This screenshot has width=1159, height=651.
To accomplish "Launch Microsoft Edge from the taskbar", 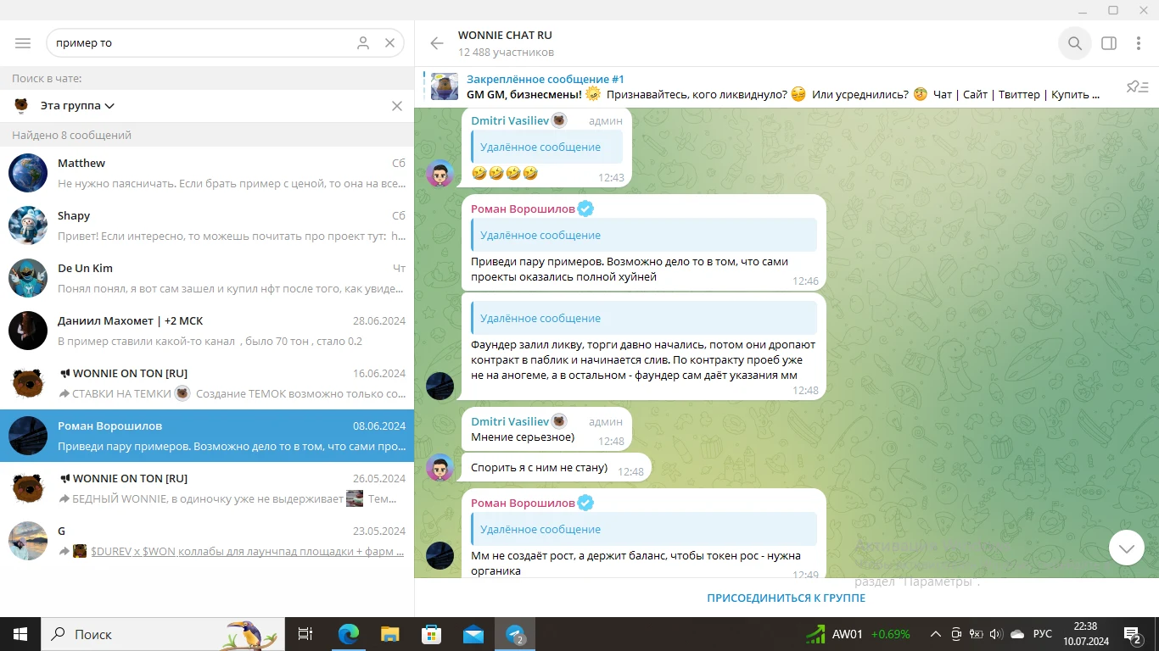I will tap(348, 634).
